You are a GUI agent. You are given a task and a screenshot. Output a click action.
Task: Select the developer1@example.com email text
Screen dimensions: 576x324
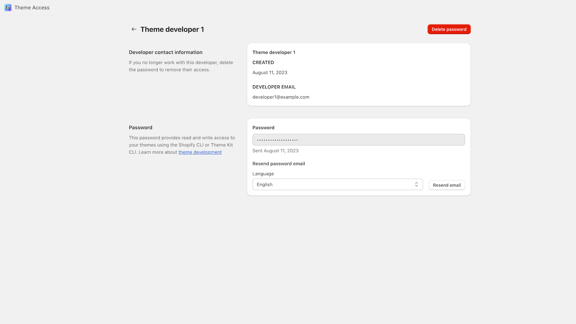coord(281,97)
